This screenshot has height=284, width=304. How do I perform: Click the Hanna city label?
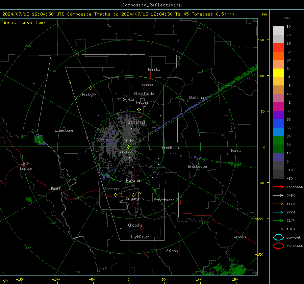point(236,151)
